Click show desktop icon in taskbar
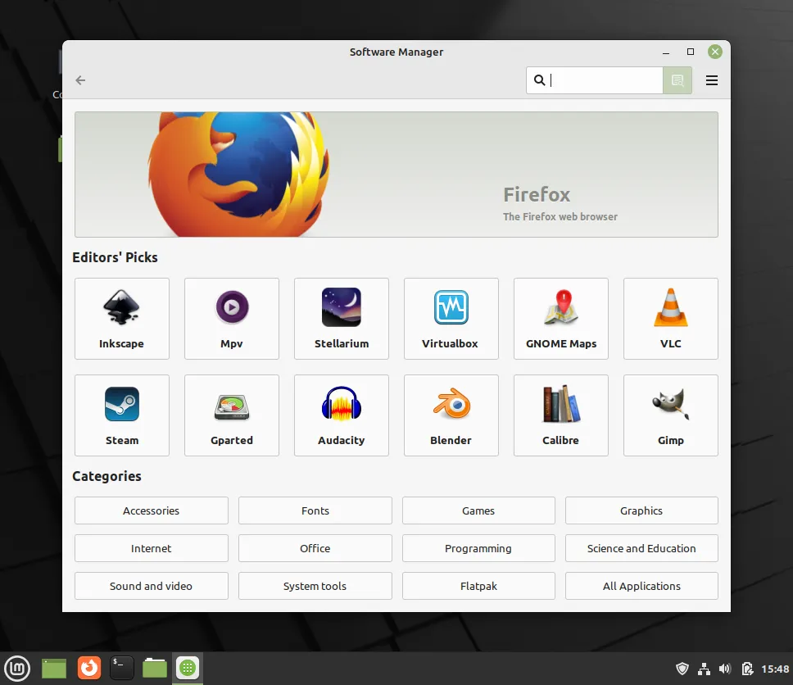 pyautogui.click(x=54, y=669)
